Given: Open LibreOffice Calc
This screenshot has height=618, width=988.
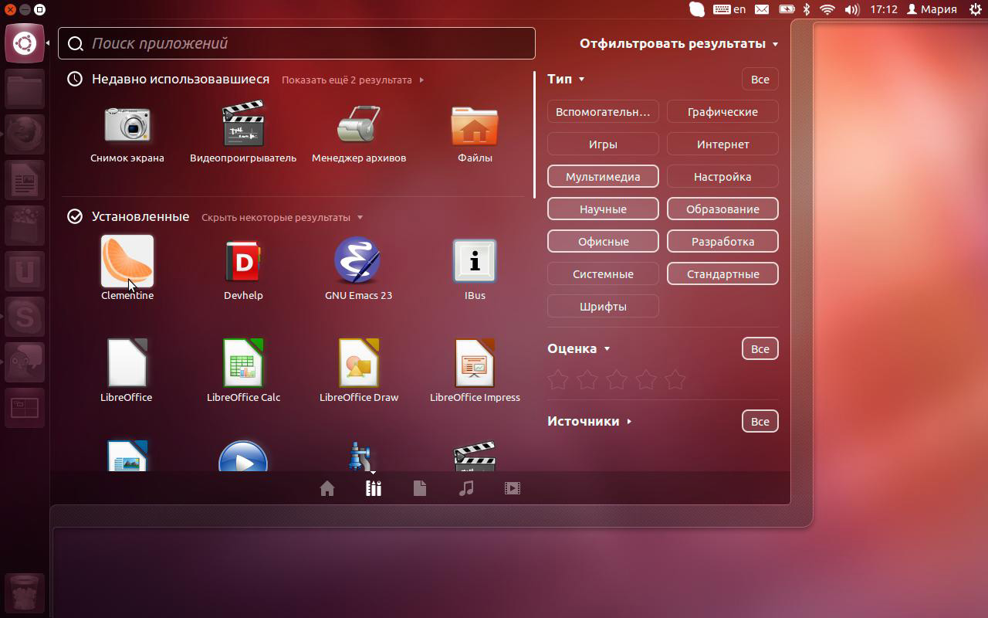Looking at the screenshot, I should (243, 371).
